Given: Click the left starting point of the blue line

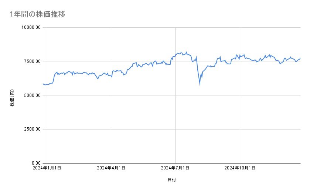Looking at the screenshot, I should [x=43, y=84].
